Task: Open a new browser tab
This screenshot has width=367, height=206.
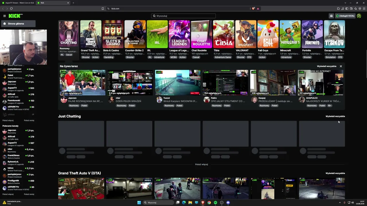Action: coord(73,3)
